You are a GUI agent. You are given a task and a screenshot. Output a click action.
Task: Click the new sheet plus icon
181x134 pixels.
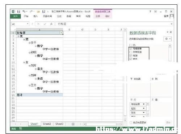tap(73, 124)
